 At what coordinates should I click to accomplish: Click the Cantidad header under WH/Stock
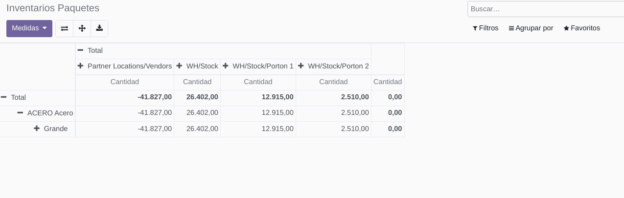coord(197,82)
